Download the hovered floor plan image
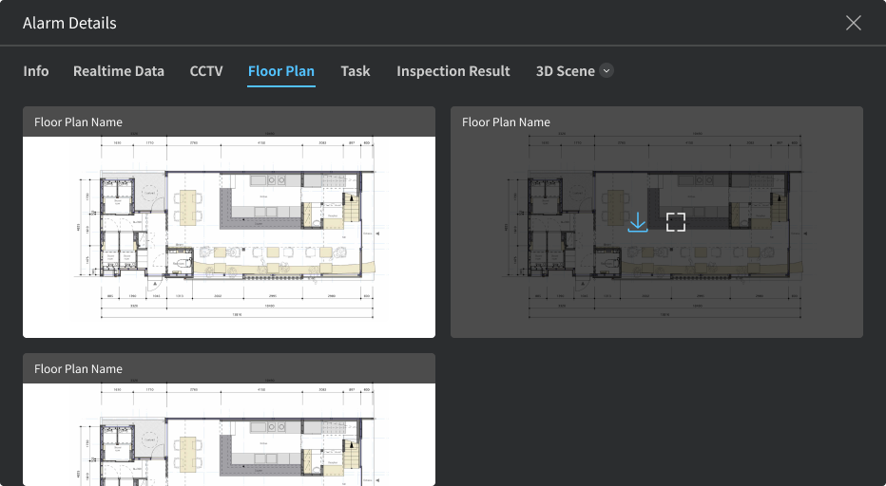 click(638, 222)
